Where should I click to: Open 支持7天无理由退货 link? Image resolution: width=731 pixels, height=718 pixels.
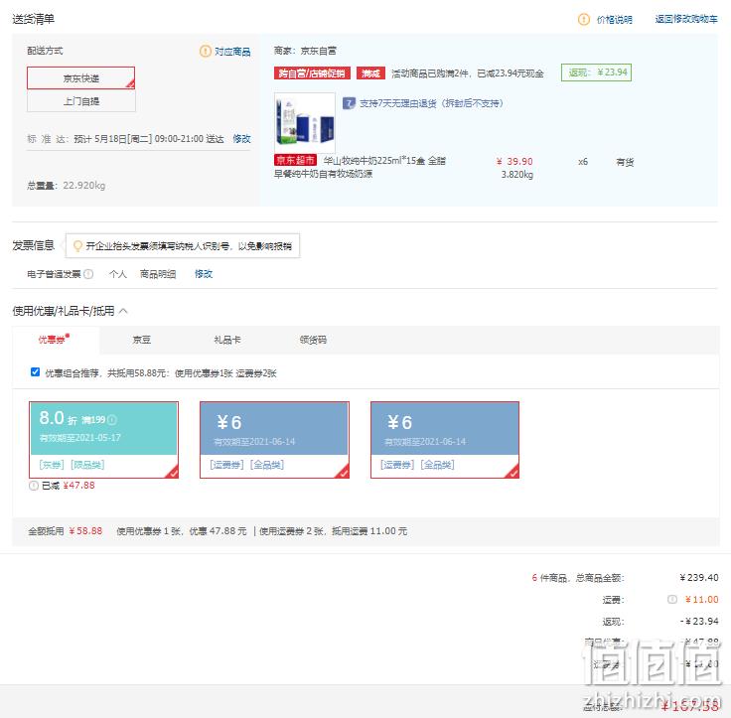point(431,103)
